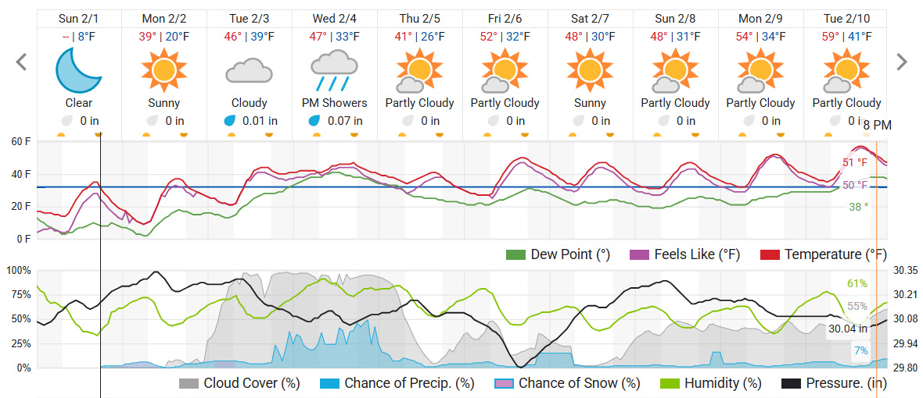Click the partly cloudy icon for Thursday 2/5

(419, 70)
